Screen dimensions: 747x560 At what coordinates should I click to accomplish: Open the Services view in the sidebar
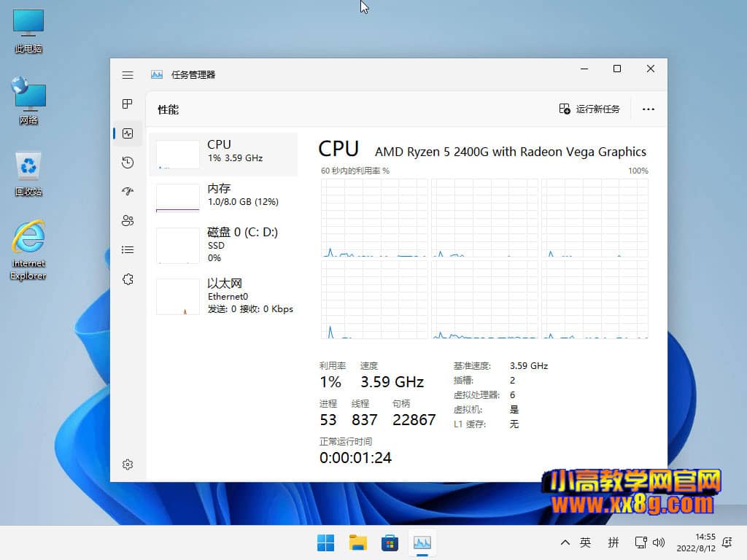128,279
